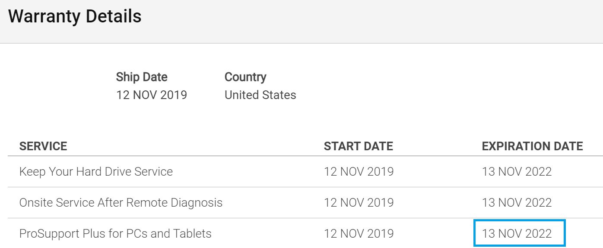This screenshot has height=248, width=603.
Task: Click divider line below Keep Your Hard Drive row
Action: 305,187
